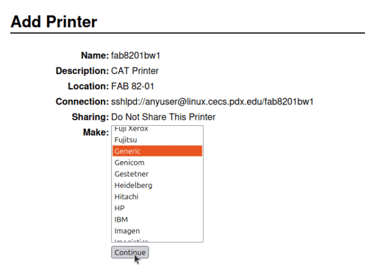Choose Hitachi from the Make list
The image size is (365, 271).
[x=126, y=197]
